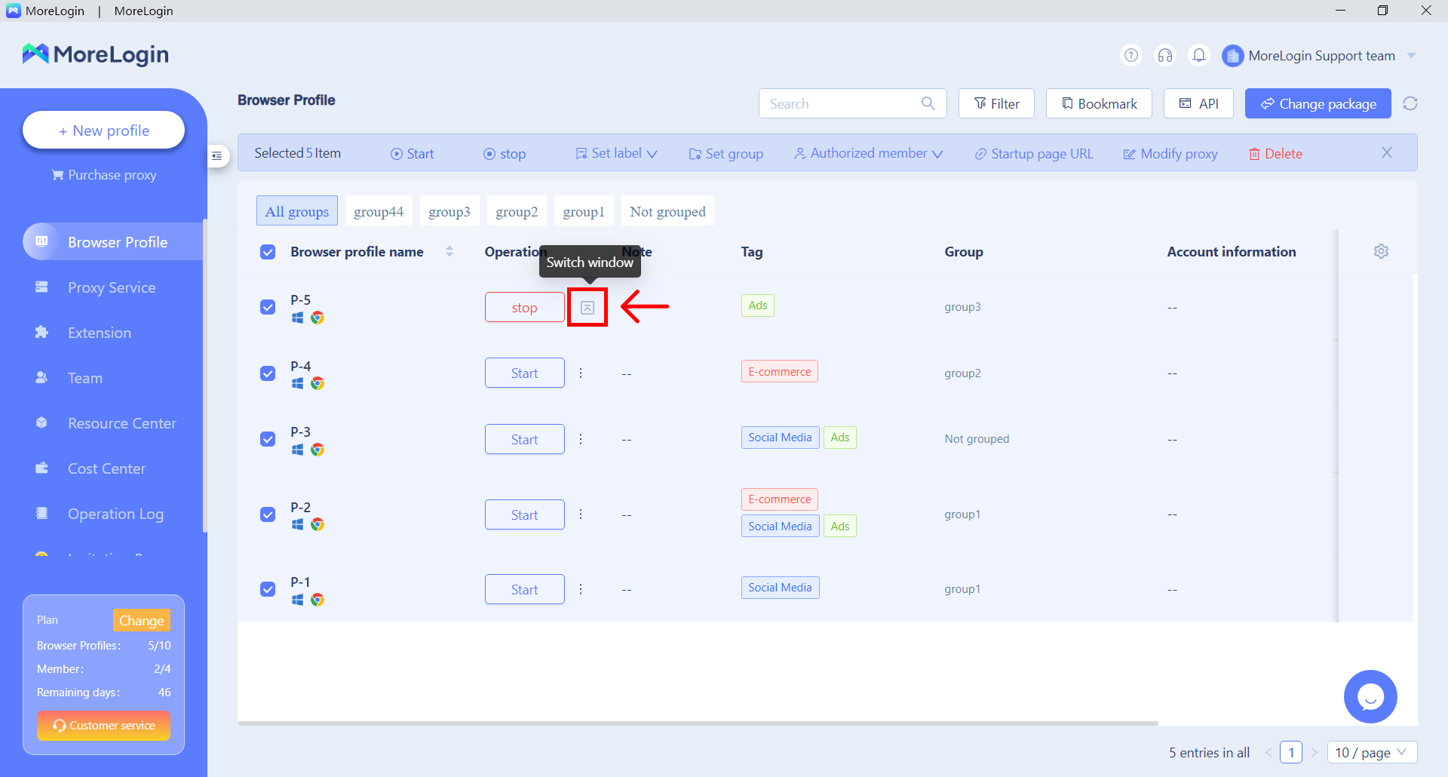Viewport: 1448px width, 777px height.
Task: Open the more options dots for P-1
Action: tap(581, 589)
